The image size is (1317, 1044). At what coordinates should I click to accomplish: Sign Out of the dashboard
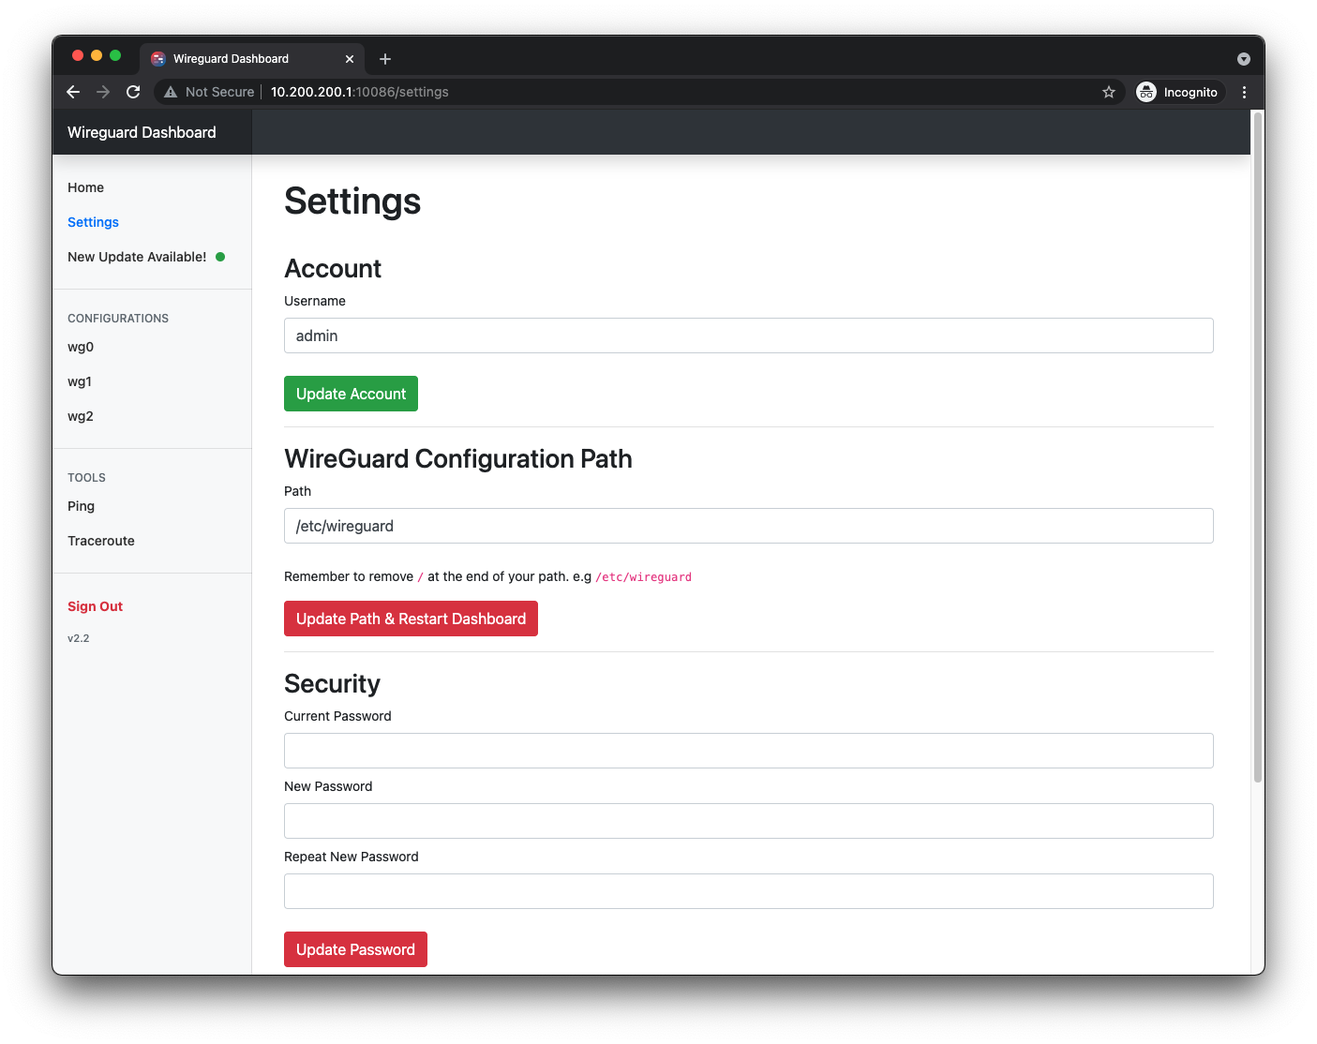[x=95, y=605]
